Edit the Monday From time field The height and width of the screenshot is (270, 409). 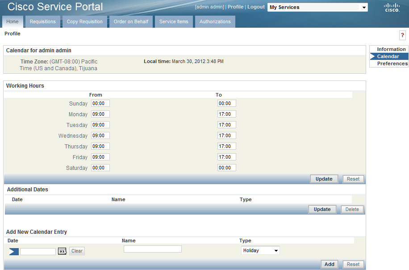100,114
